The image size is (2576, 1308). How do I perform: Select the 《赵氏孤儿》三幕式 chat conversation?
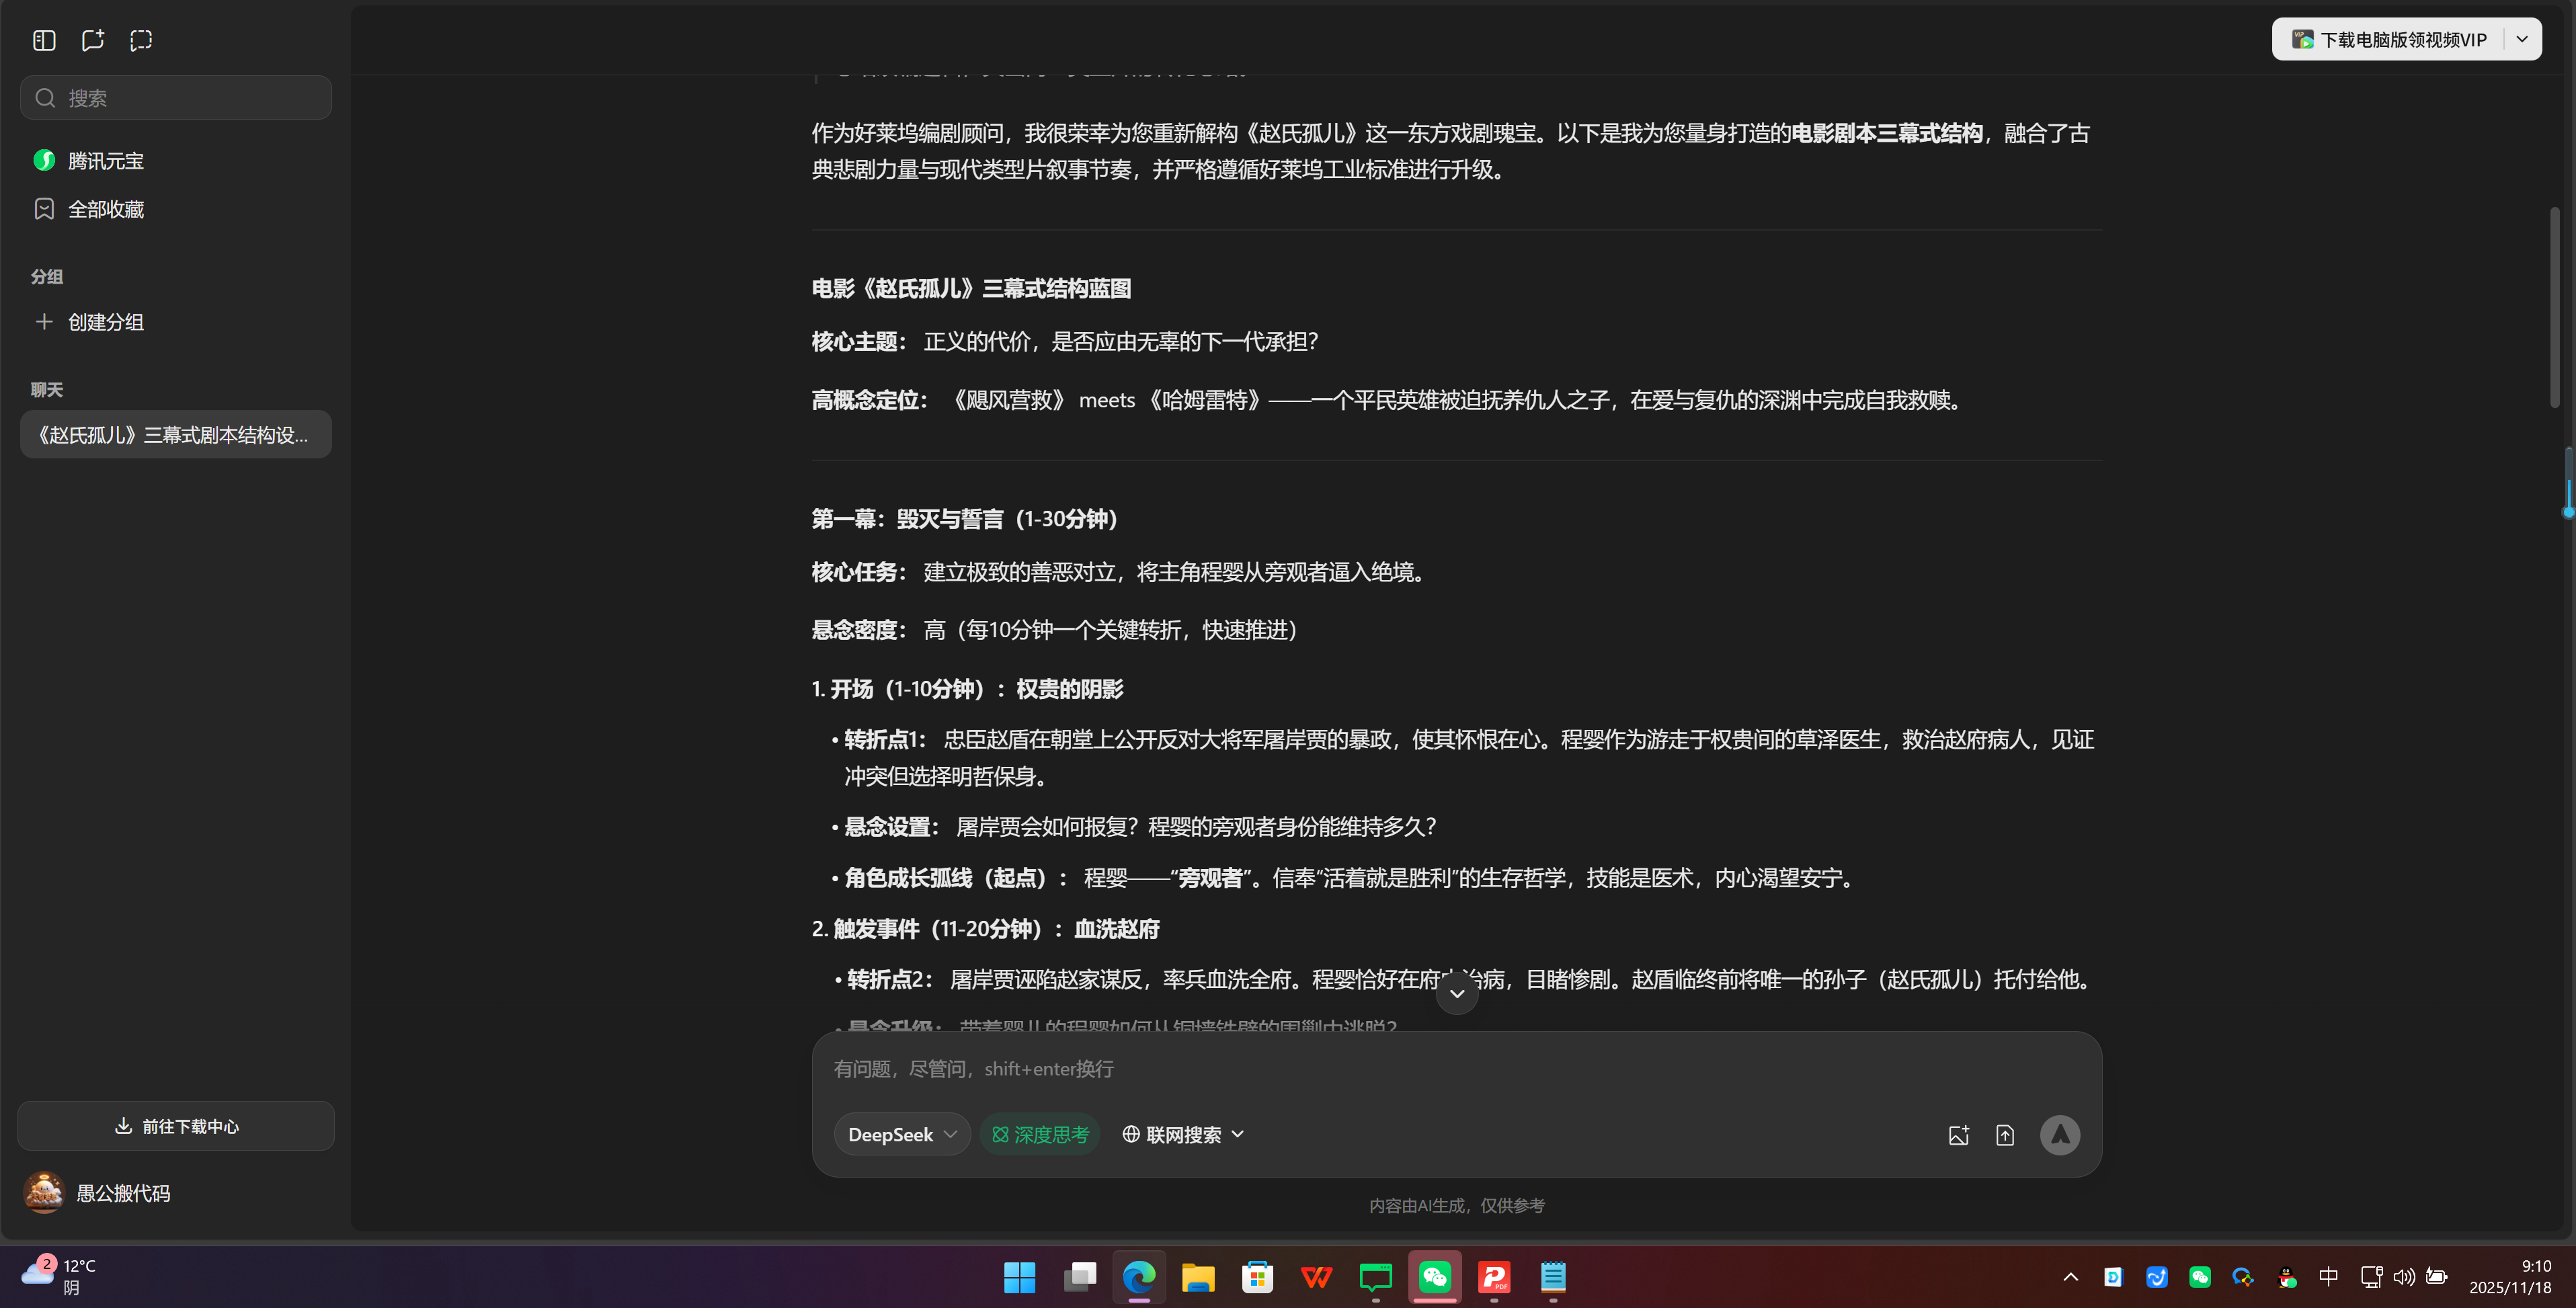(x=175, y=434)
